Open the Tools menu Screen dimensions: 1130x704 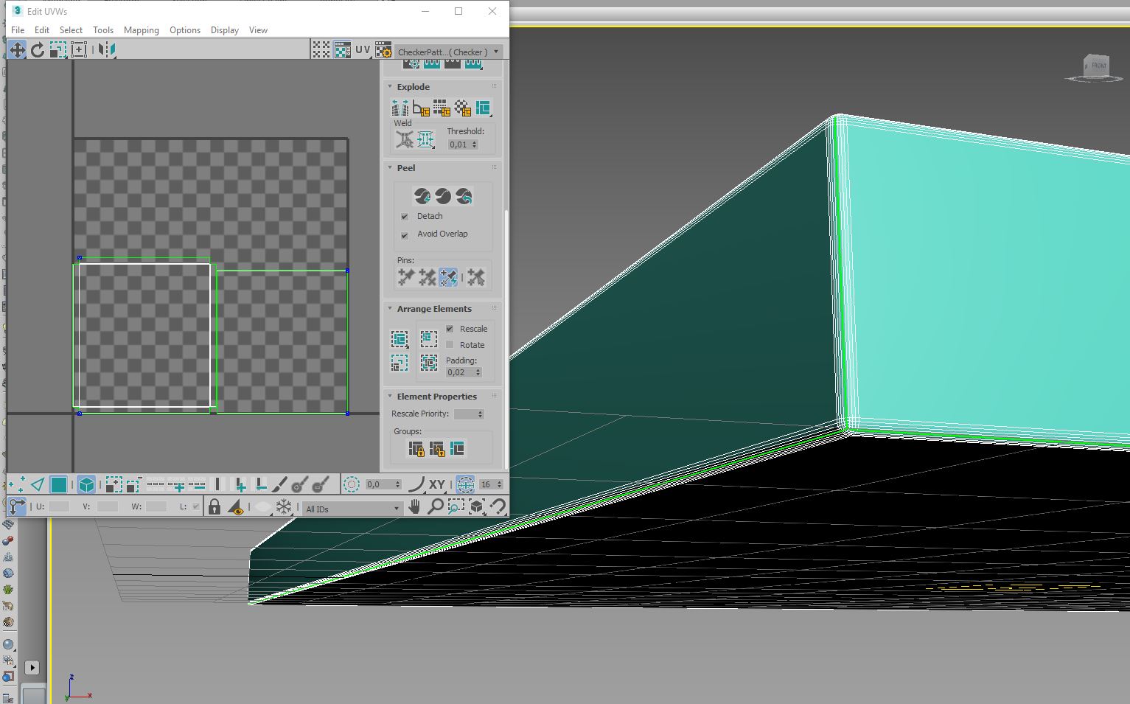[x=102, y=30]
